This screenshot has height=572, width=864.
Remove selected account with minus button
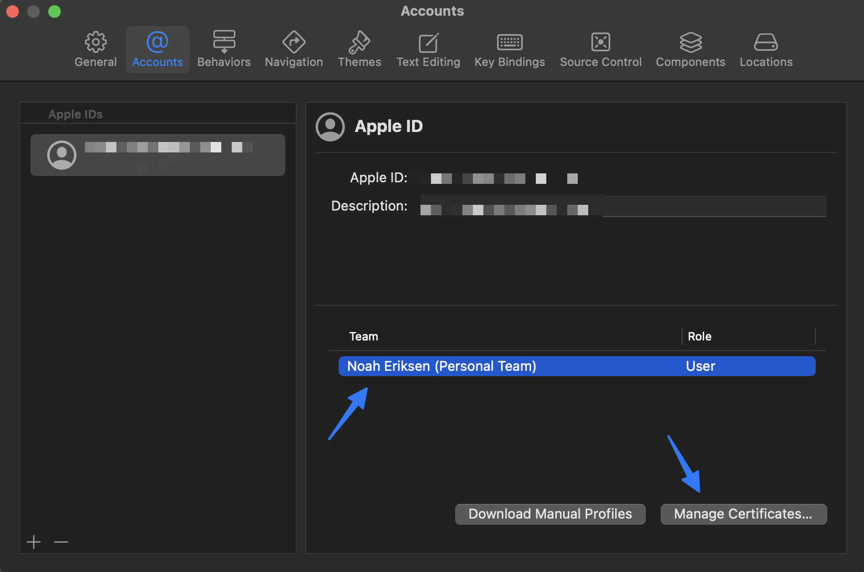pyautogui.click(x=61, y=542)
